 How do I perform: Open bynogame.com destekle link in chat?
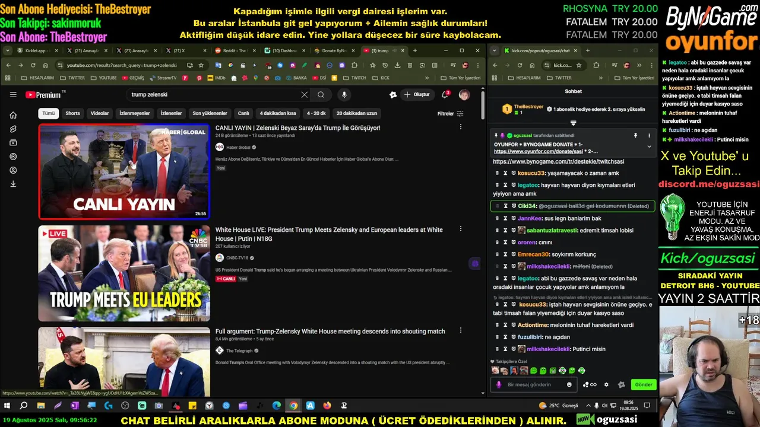558,161
